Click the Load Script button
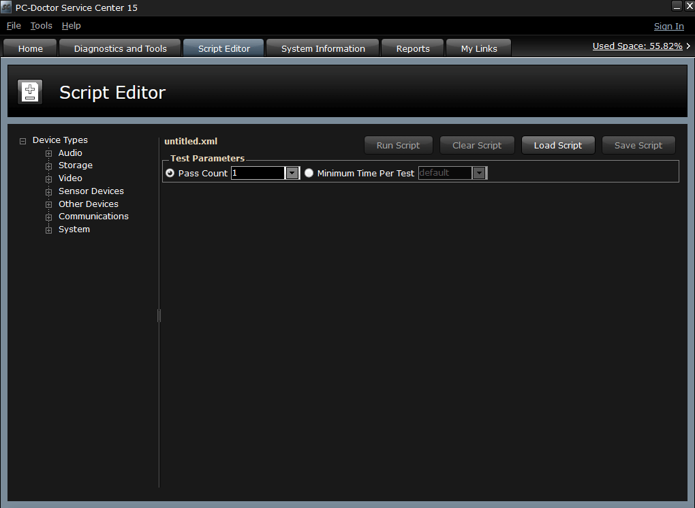 point(558,145)
